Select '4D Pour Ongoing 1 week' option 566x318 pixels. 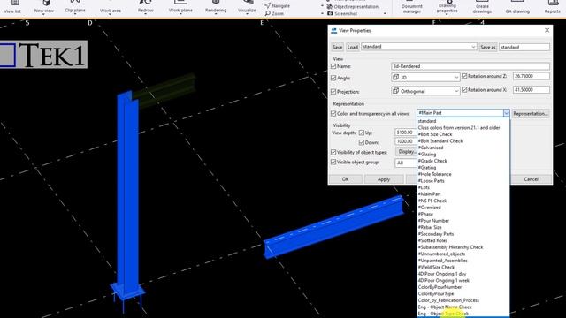[x=463, y=281]
